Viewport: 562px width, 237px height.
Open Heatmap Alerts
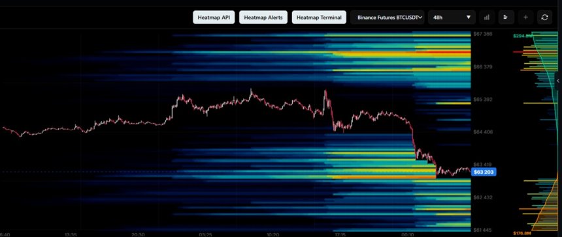tap(263, 17)
